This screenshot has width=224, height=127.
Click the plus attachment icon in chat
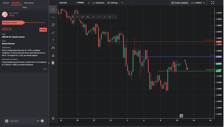coord(7,121)
